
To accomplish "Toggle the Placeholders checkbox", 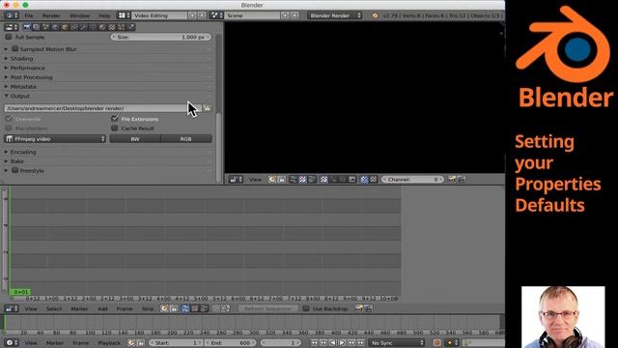I will coord(9,129).
